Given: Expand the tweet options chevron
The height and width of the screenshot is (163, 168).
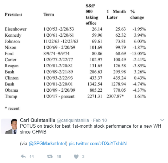Looking at the screenshot, I should [162, 120].
